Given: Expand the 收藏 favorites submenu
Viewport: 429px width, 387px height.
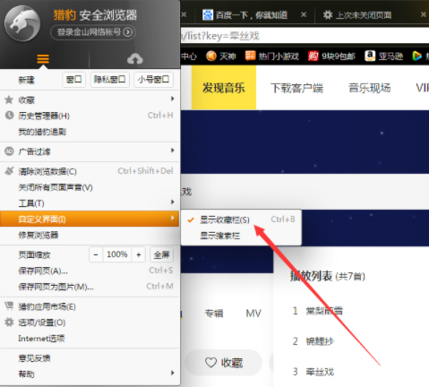Looking at the screenshot, I should point(90,99).
